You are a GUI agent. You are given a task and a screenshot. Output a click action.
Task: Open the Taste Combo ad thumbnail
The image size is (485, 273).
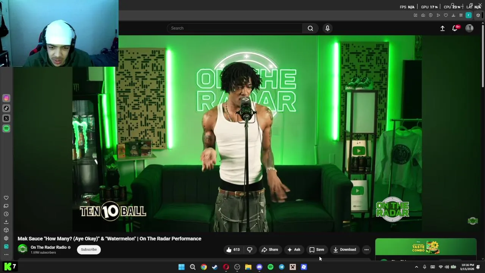426,247
